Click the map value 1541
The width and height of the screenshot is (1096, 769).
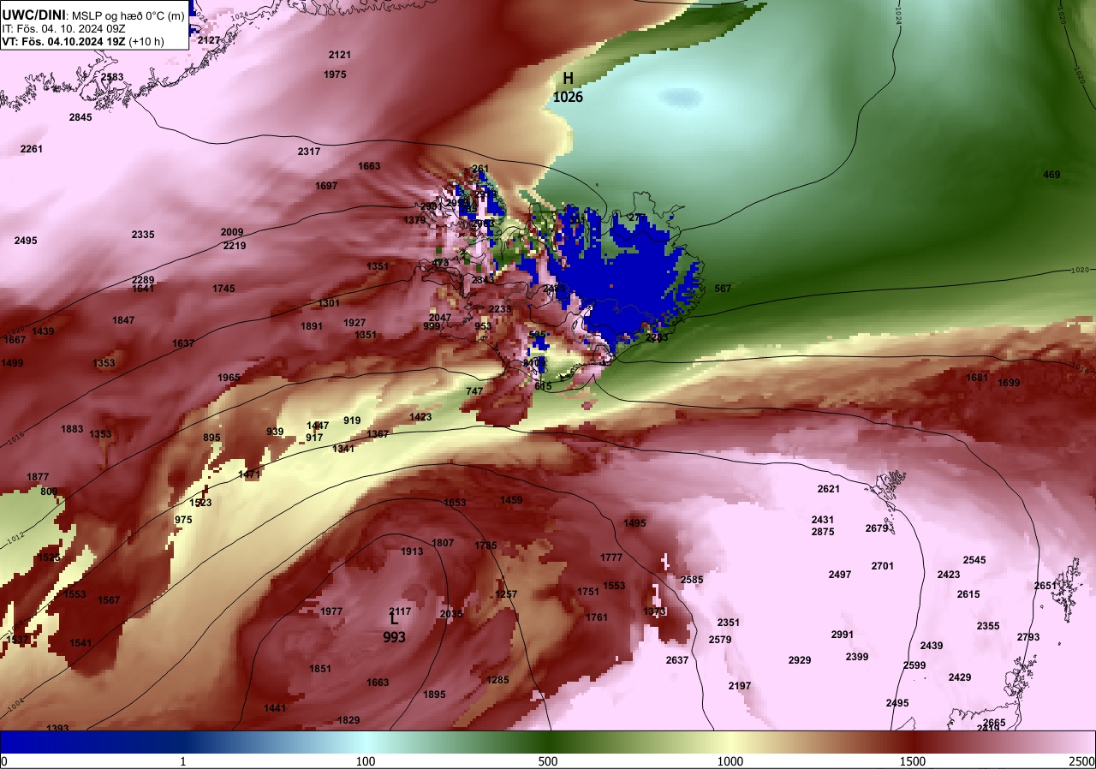click(80, 643)
